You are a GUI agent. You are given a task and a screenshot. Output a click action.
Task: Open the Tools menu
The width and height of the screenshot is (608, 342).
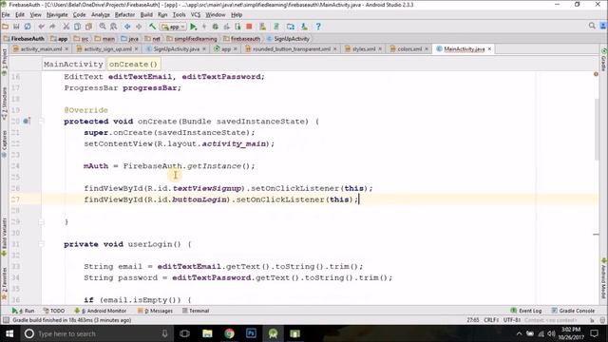coord(180,15)
